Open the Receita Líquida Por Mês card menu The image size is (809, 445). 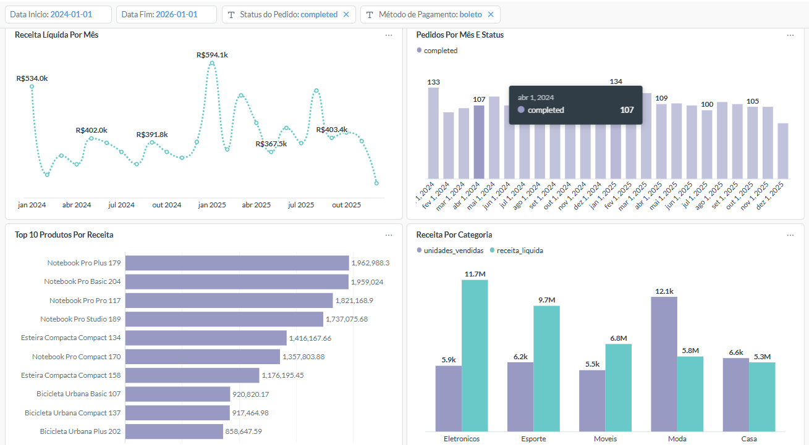pos(389,35)
